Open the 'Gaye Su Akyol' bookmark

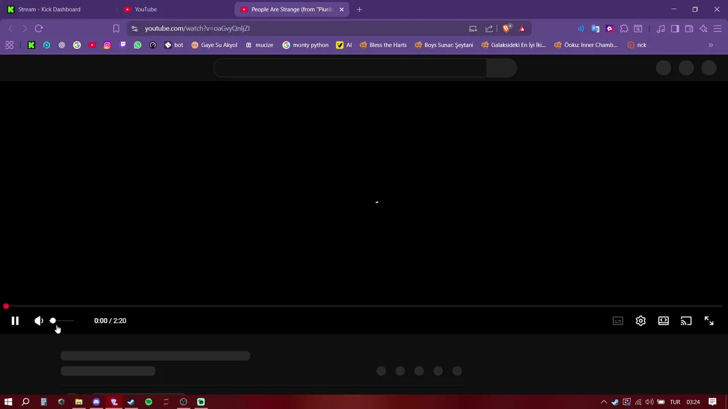pos(214,45)
